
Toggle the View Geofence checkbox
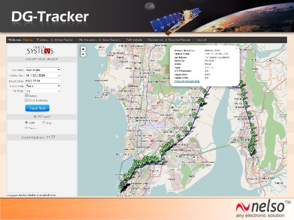[27, 100]
